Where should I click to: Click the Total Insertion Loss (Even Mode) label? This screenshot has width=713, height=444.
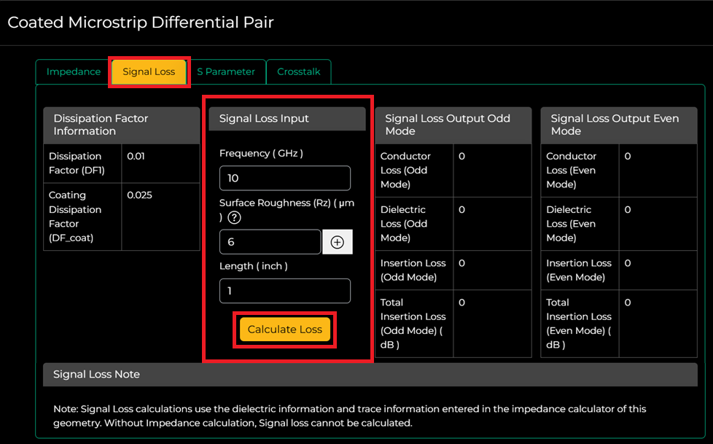pyautogui.click(x=579, y=324)
